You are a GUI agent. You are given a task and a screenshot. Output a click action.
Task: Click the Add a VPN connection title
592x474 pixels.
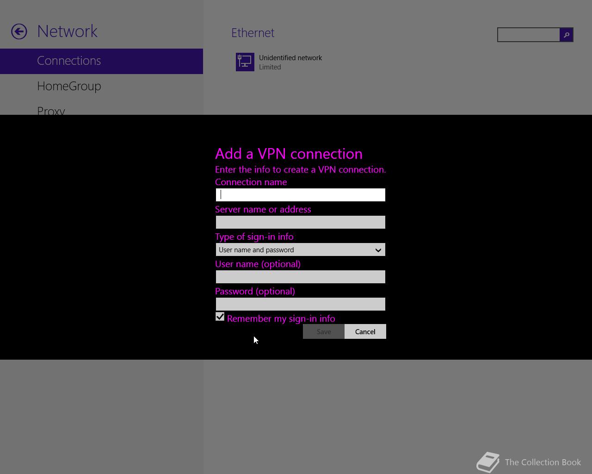point(289,154)
